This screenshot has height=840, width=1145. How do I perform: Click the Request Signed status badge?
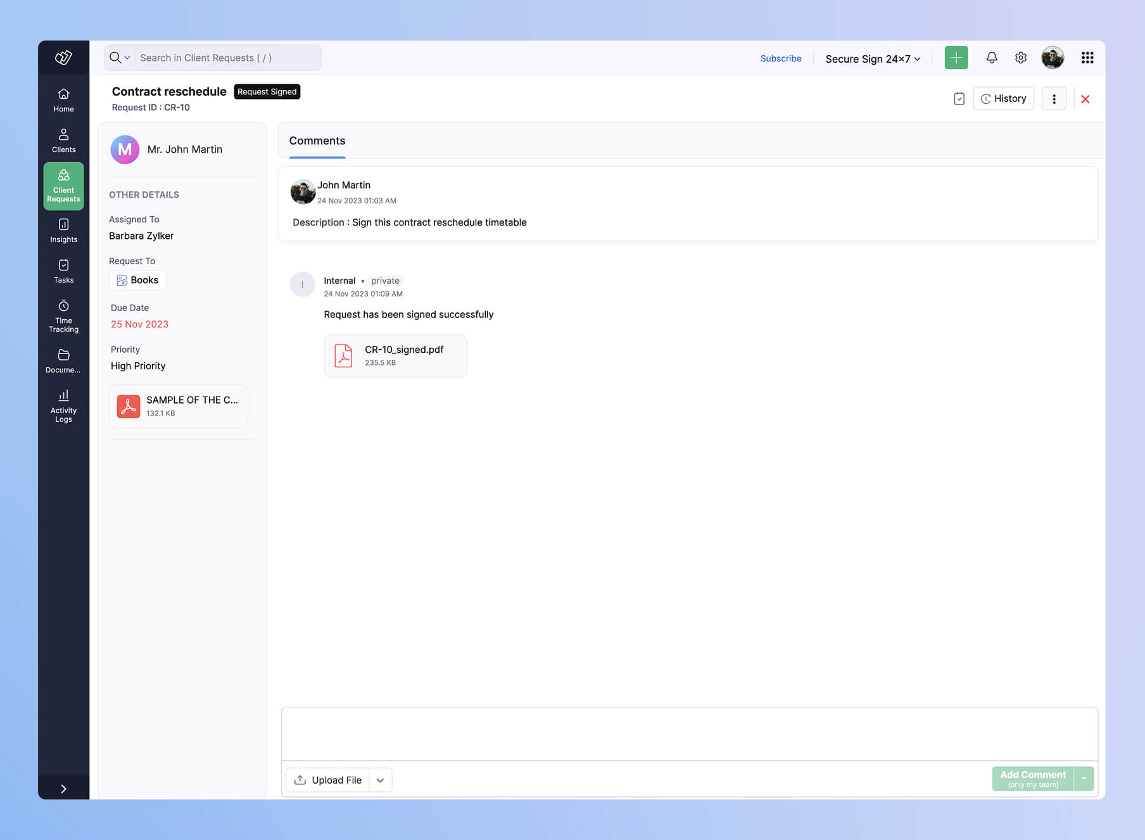(x=267, y=92)
